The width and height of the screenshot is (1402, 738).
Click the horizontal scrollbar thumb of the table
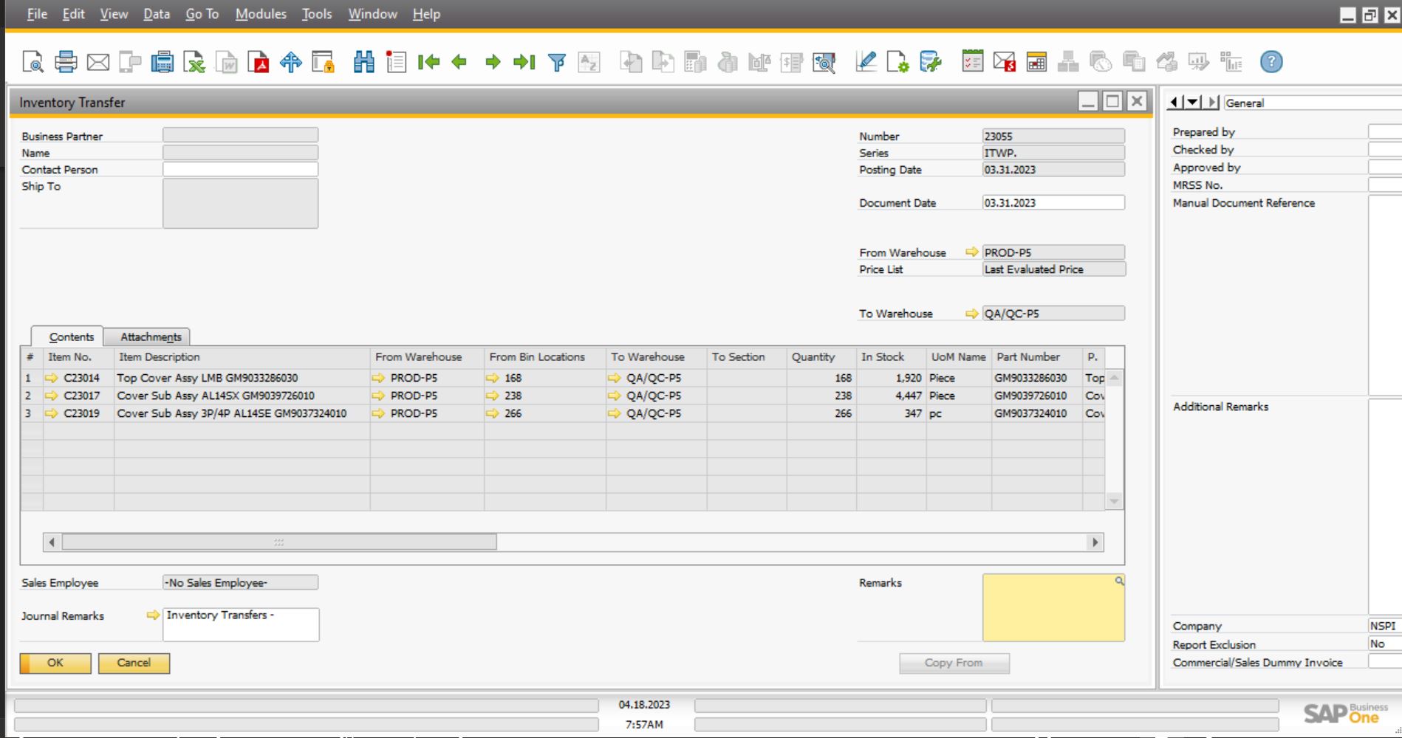point(279,542)
